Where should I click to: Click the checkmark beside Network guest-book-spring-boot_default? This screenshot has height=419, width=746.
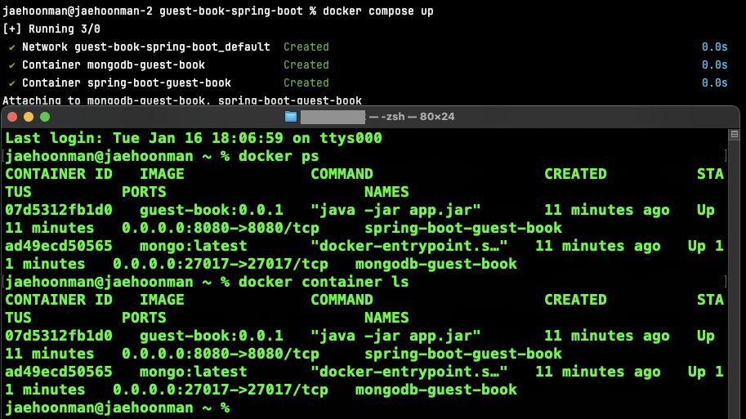pos(12,47)
